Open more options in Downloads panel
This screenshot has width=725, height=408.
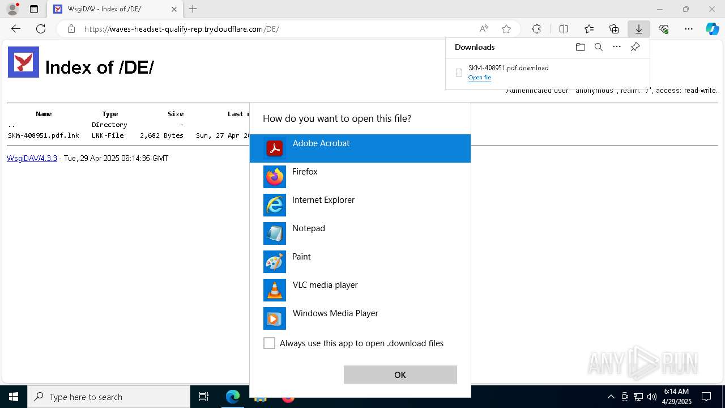pyautogui.click(x=617, y=47)
